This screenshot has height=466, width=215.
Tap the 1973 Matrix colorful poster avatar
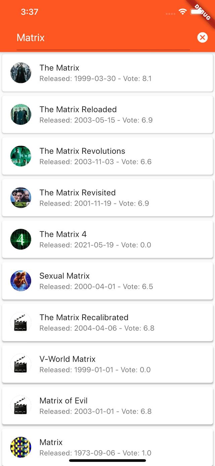(21, 447)
